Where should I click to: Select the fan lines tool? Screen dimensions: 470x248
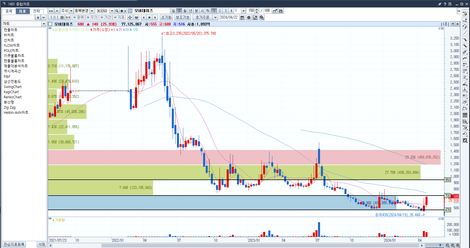pos(465,90)
